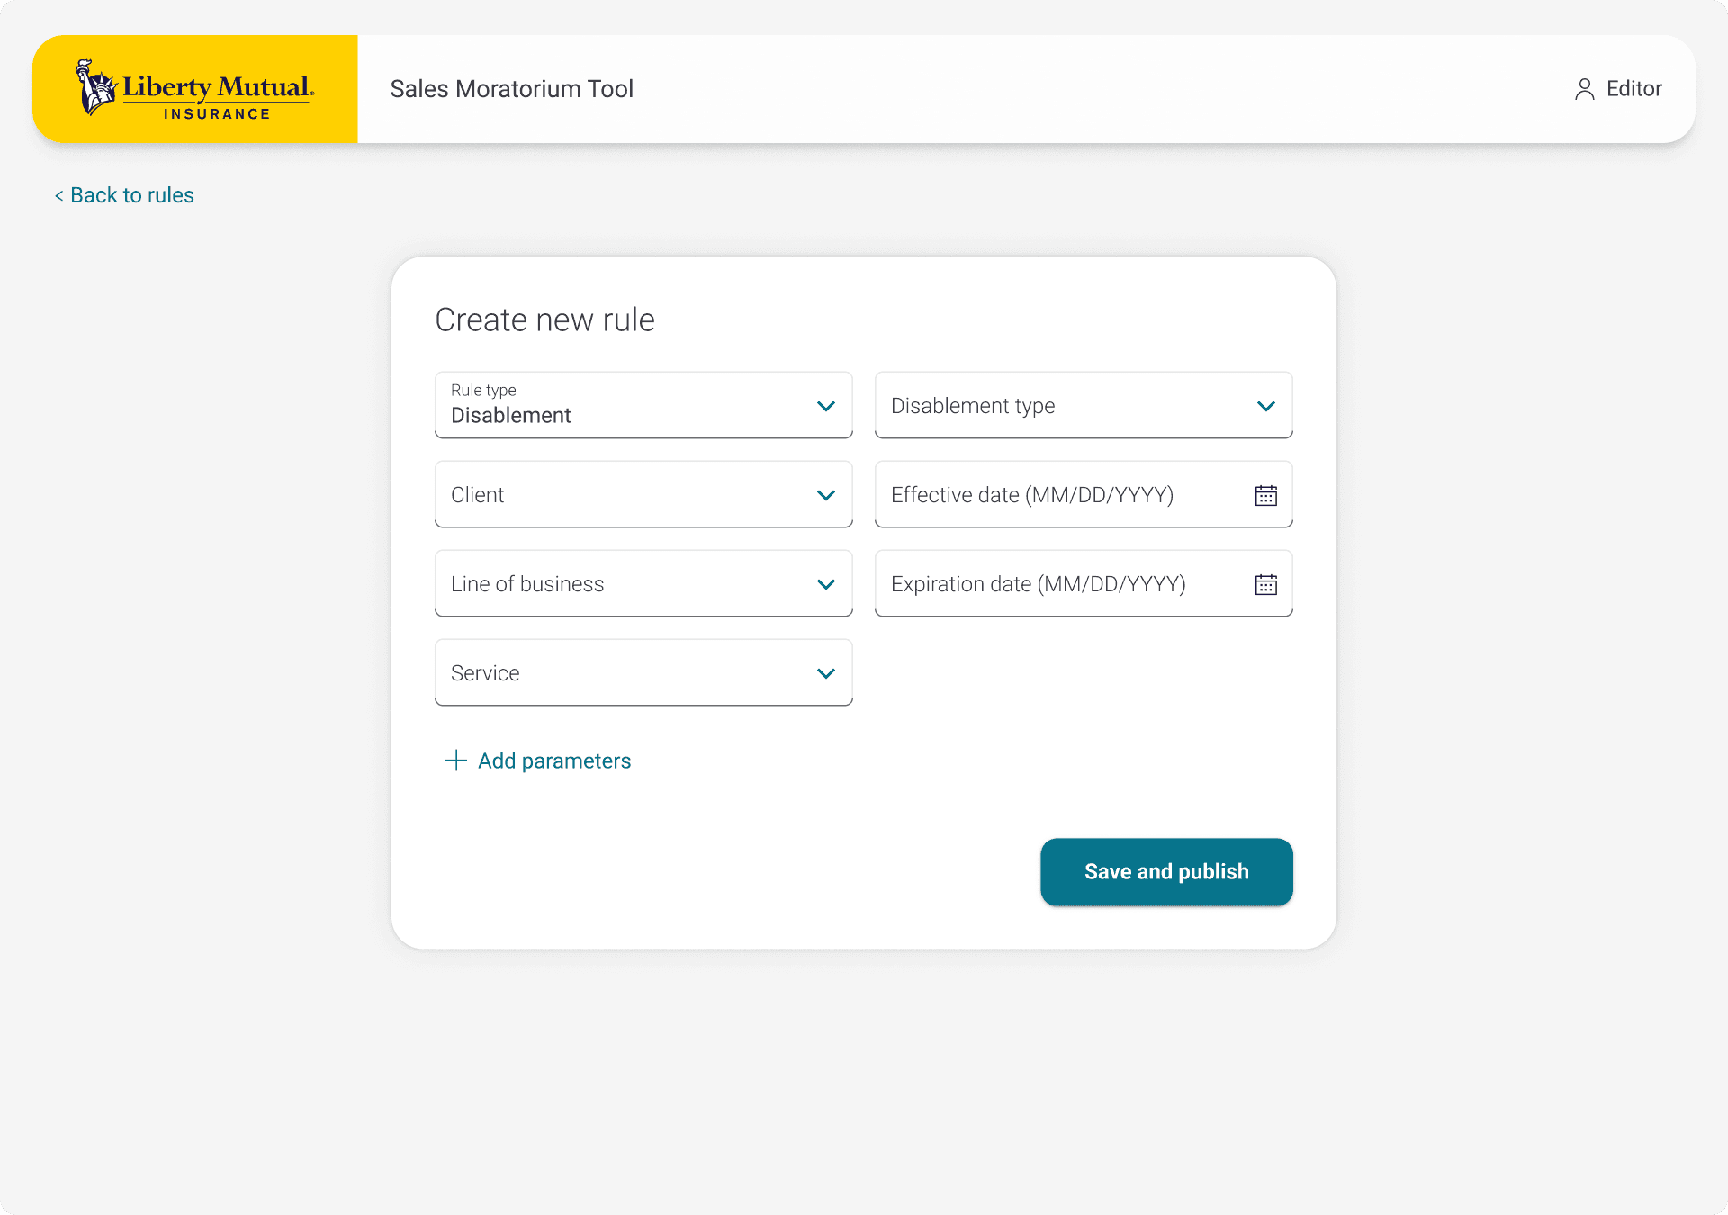Click the Rule type chevron arrow
The height and width of the screenshot is (1215, 1728).
(x=825, y=407)
